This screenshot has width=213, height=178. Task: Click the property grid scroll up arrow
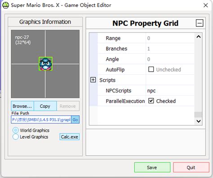click(199, 37)
